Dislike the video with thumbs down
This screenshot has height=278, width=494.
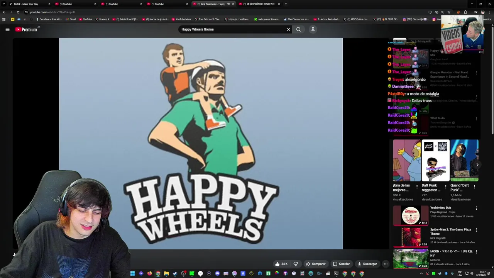[296, 264]
